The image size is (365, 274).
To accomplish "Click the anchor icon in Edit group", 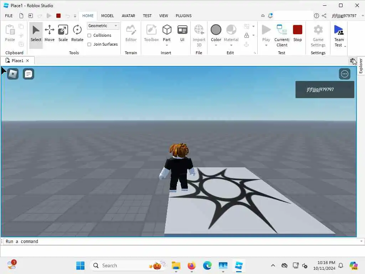I will tap(247, 44).
